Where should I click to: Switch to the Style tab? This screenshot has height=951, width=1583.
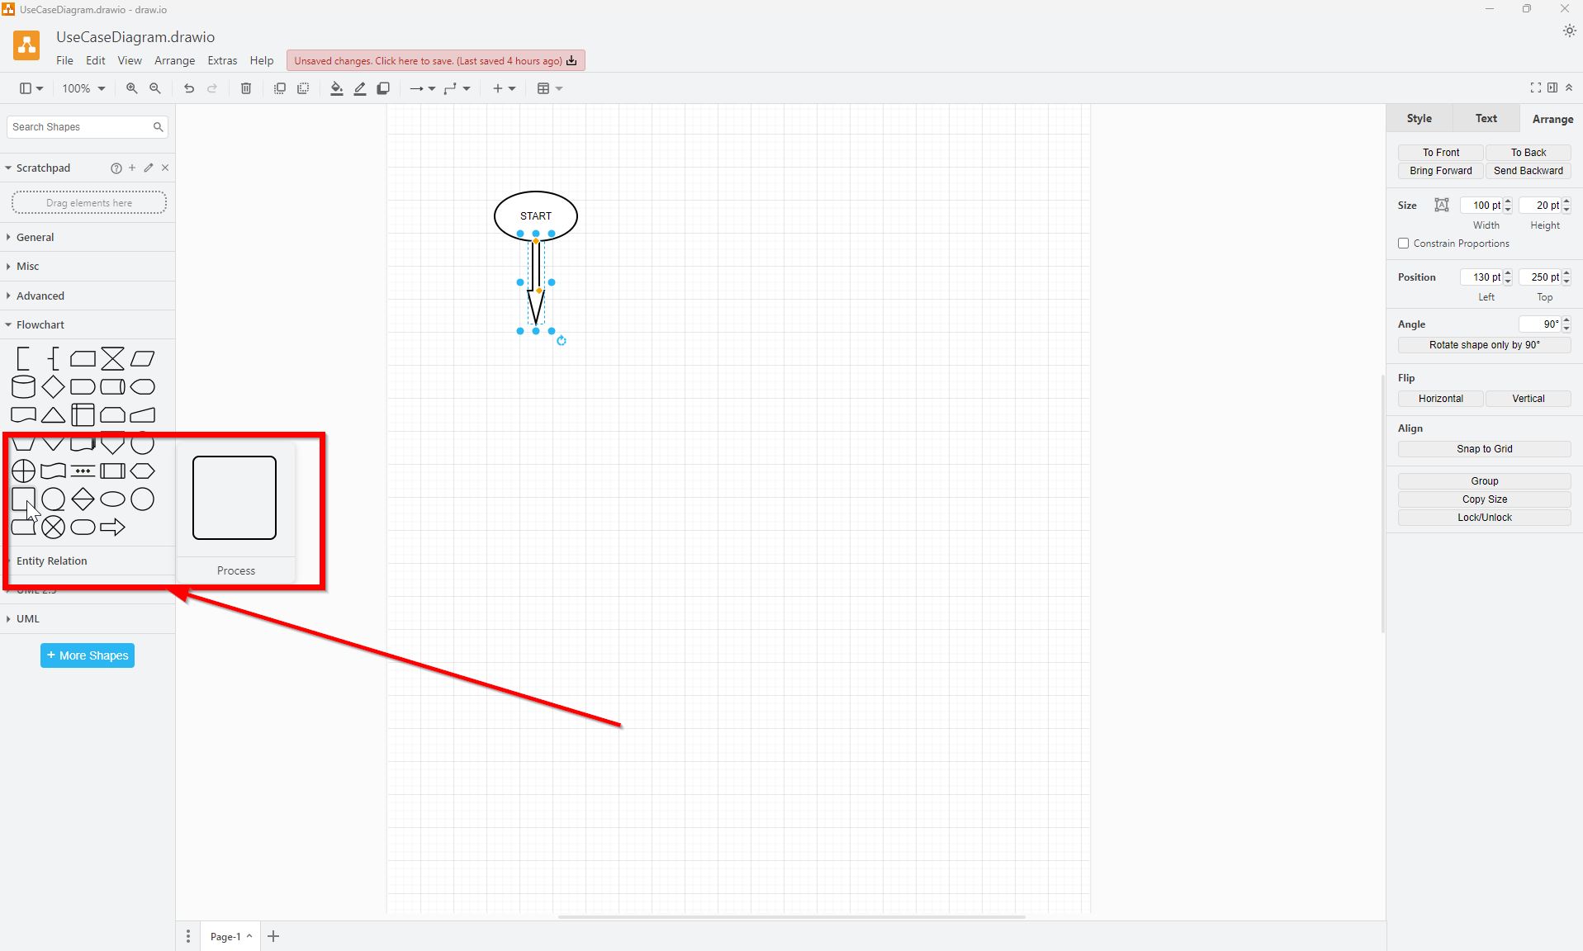(x=1419, y=118)
